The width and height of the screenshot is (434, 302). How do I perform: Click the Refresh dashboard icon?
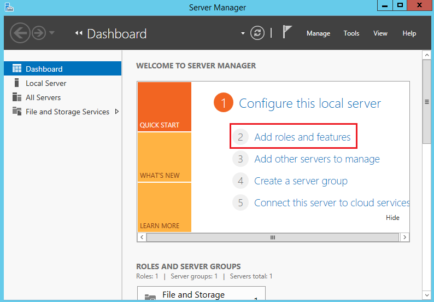(257, 33)
